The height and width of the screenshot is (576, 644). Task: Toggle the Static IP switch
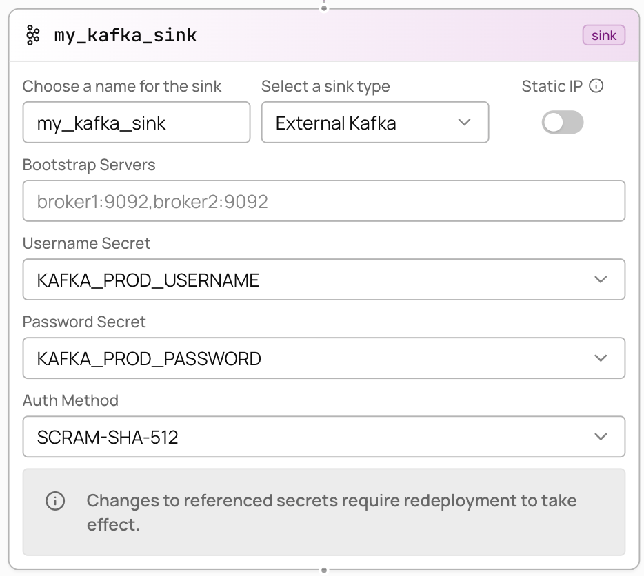click(562, 123)
